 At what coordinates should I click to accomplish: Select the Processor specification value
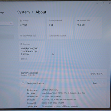tap(64, 93)
